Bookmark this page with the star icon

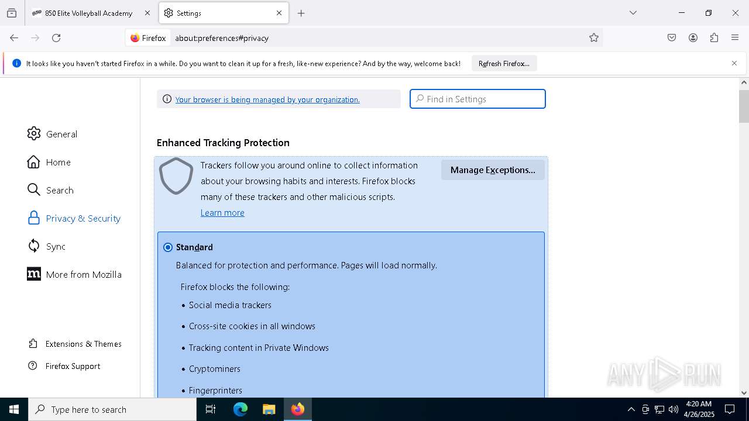click(594, 38)
